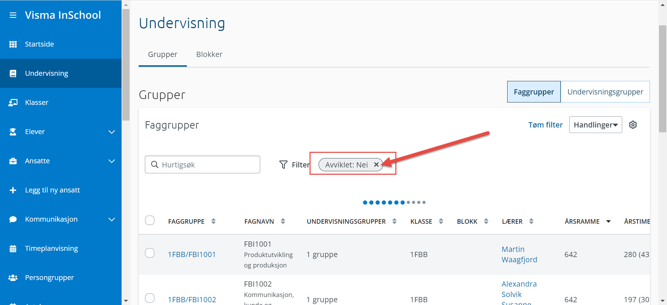The height and width of the screenshot is (305, 667).
Task: Click the Undervisning book icon
Action: tap(13, 73)
